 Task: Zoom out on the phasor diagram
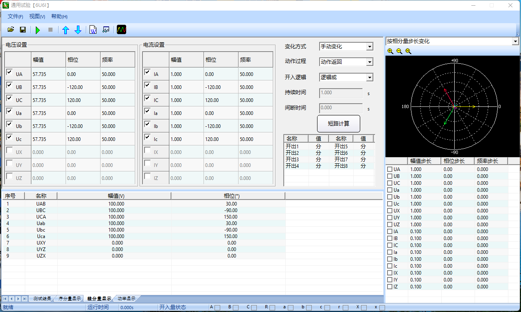click(x=399, y=51)
